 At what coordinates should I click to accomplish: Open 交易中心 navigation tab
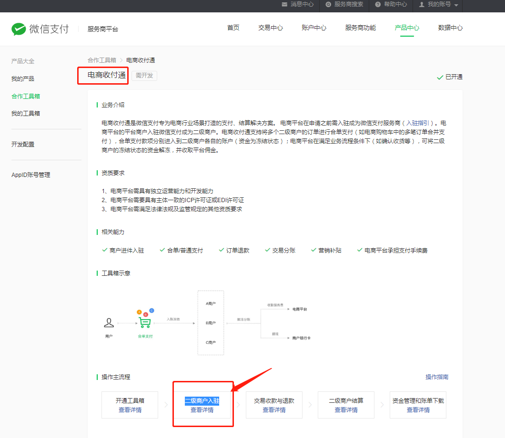(271, 28)
